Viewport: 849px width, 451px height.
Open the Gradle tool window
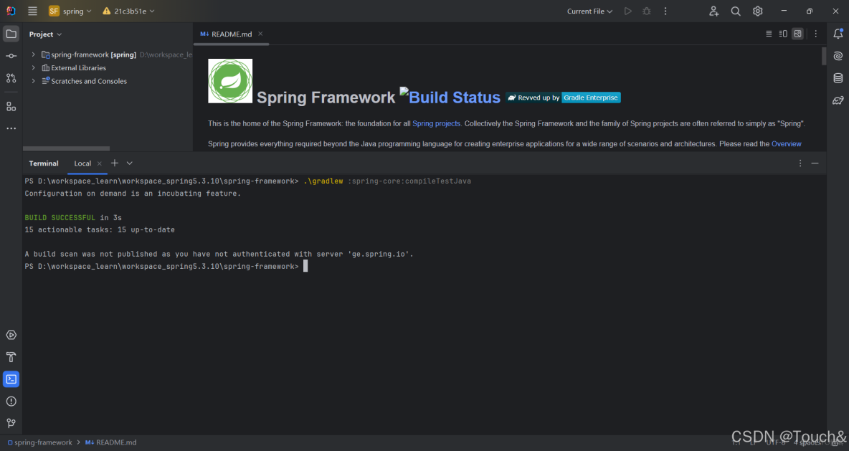[838, 100]
